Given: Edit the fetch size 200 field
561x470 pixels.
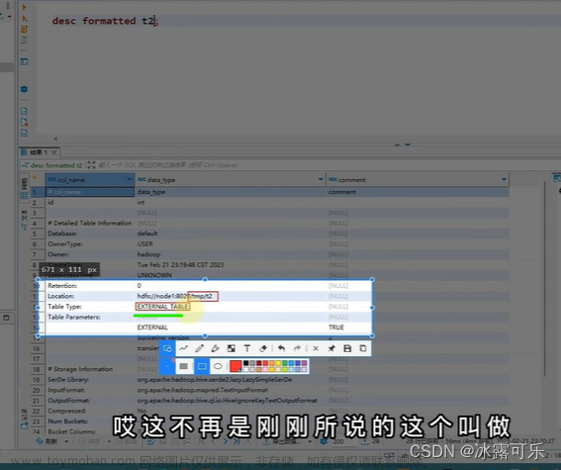Looking at the screenshot, I should point(343,441).
